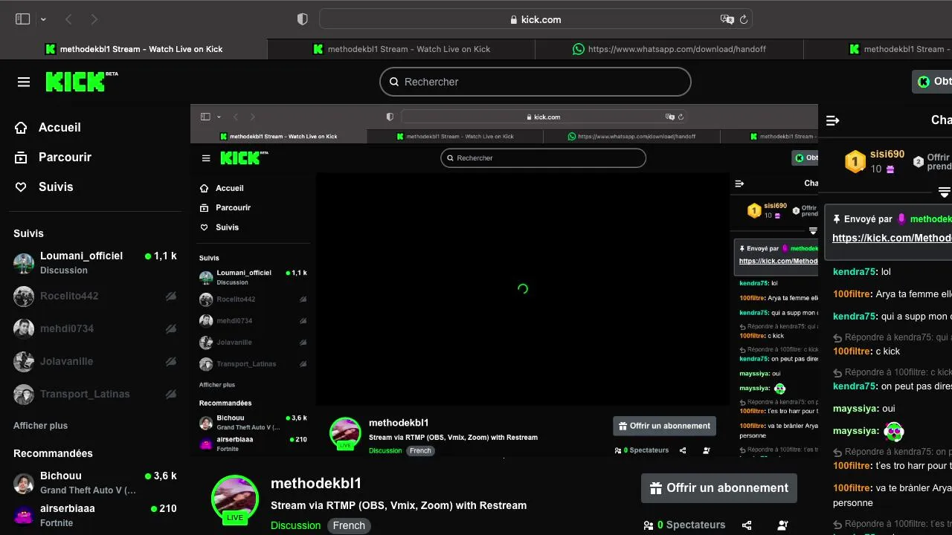The image size is (952, 535).
Task: Click the nested stream Offrir un abonnement button
Action: (x=664, y=426)
